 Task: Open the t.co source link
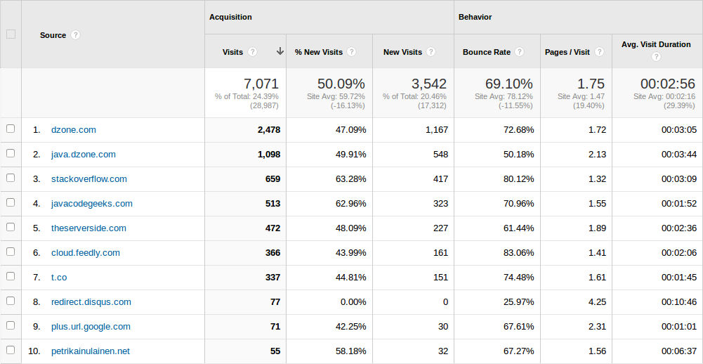tap(59, 278)
